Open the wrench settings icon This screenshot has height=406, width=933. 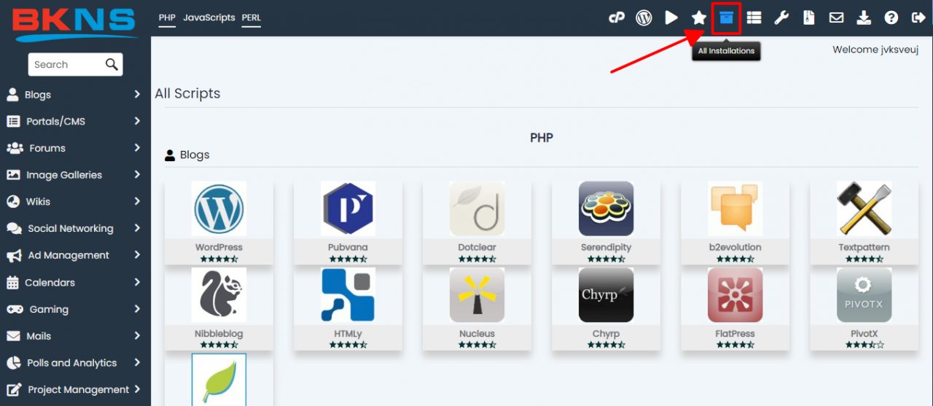coord(781,17)
